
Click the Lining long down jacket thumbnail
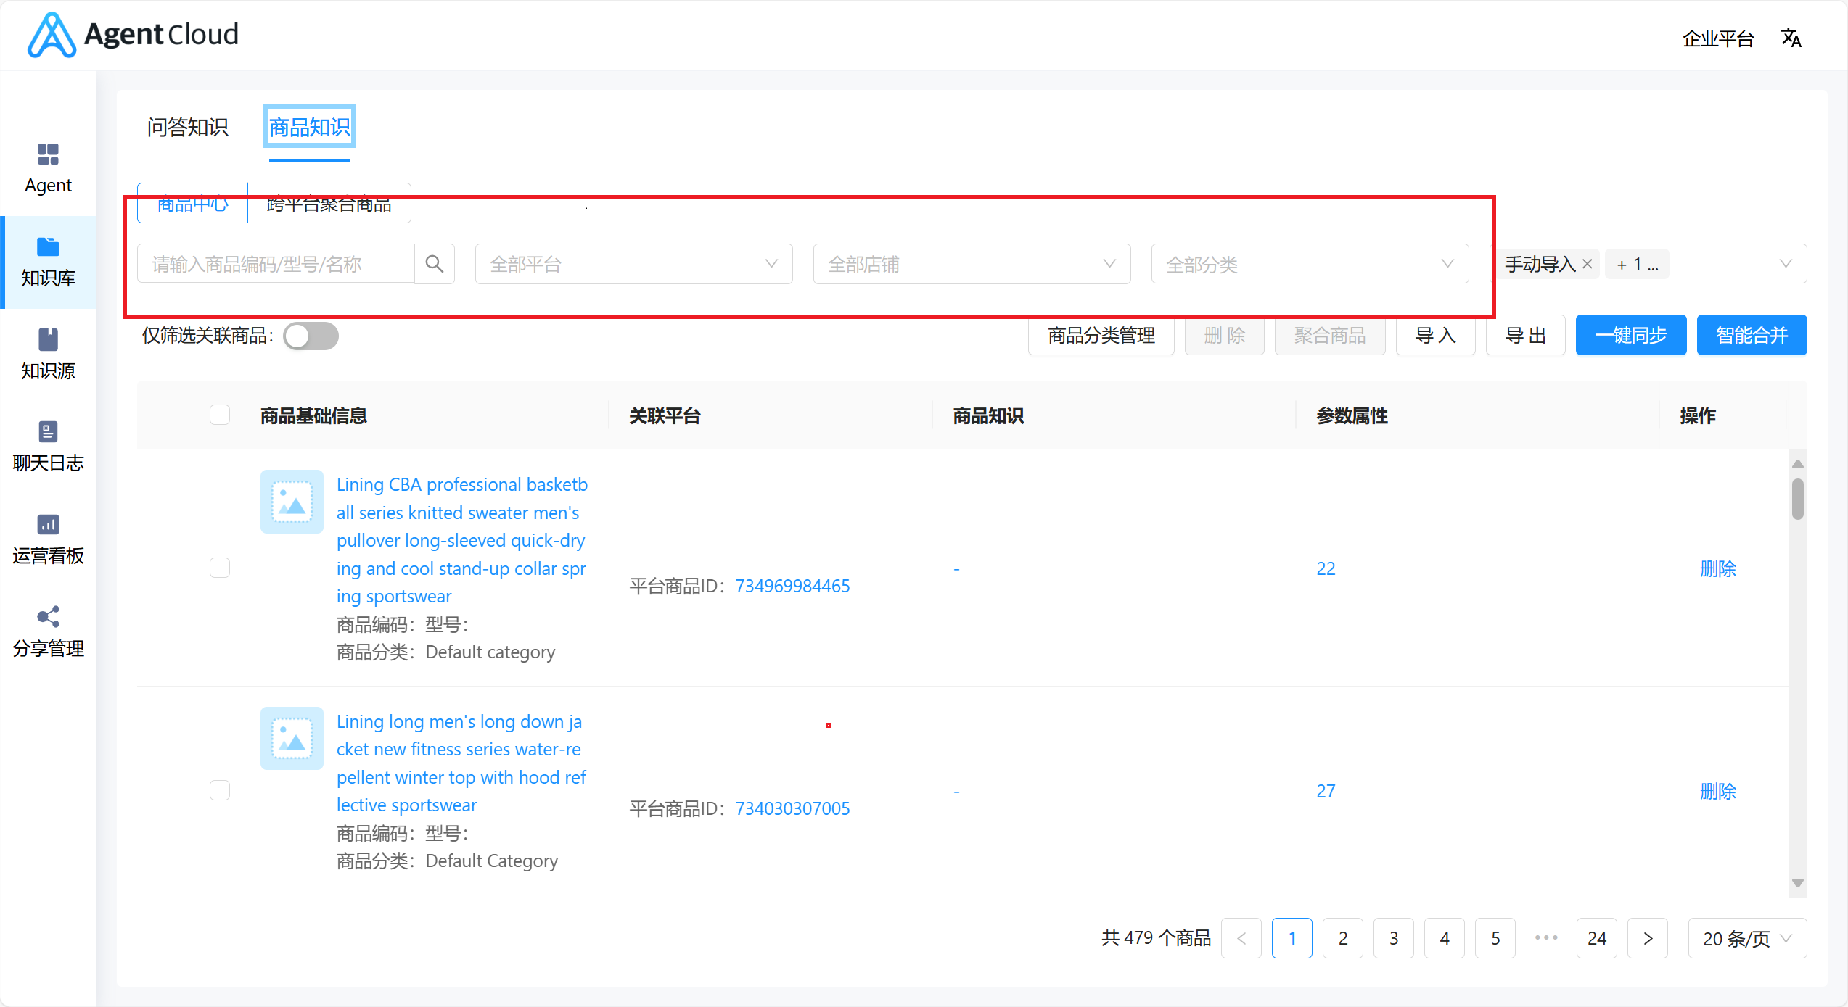click(x=292, y=739)
